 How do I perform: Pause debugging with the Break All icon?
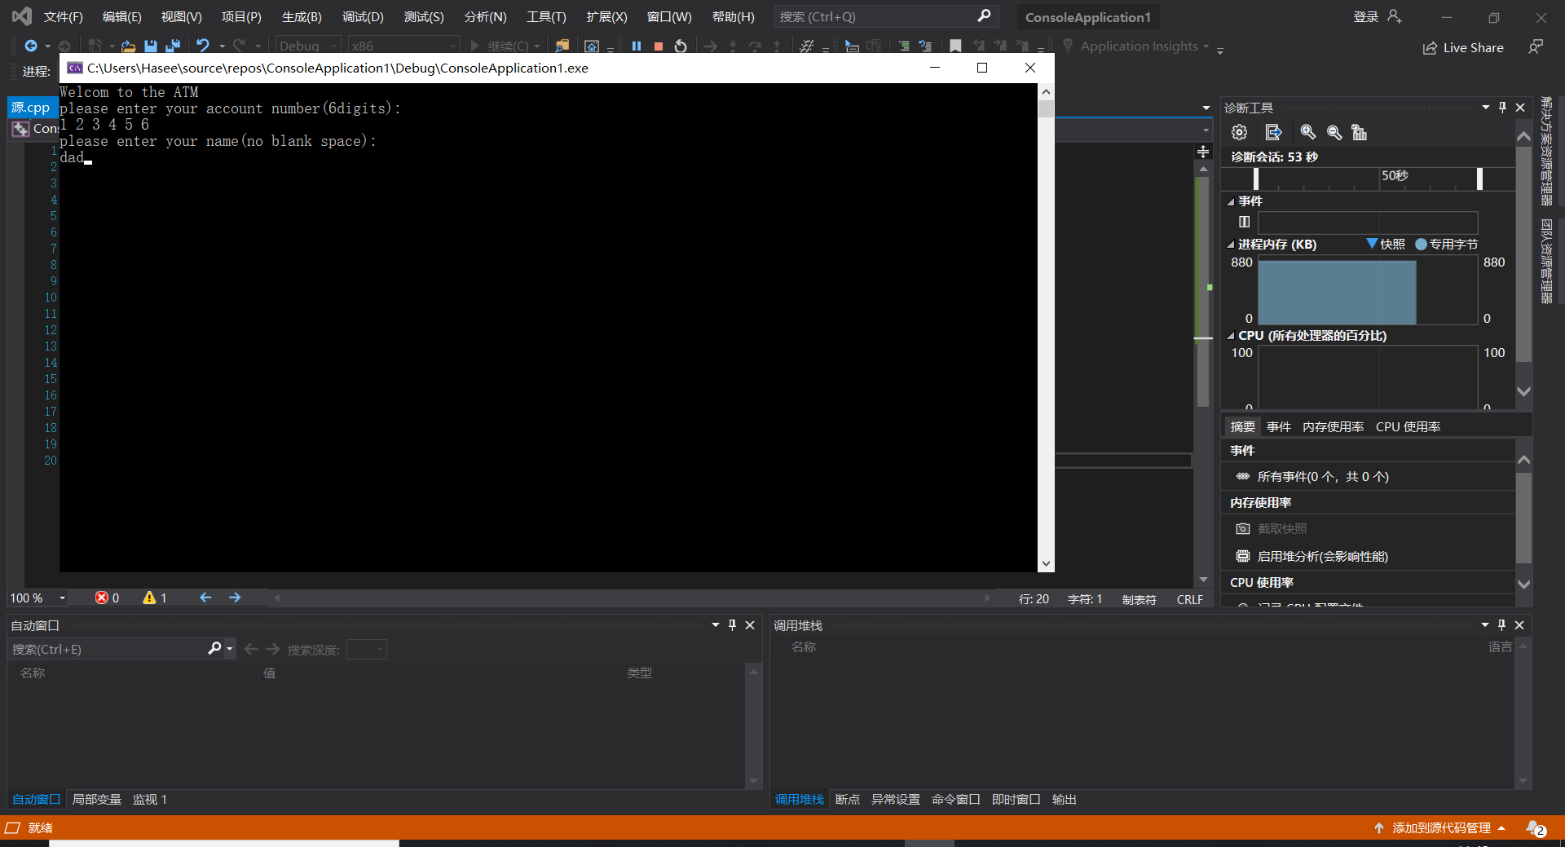pos(637,46)
